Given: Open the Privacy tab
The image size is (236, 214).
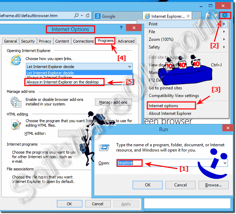Looking at the screenshot, I should click(45, 41).
